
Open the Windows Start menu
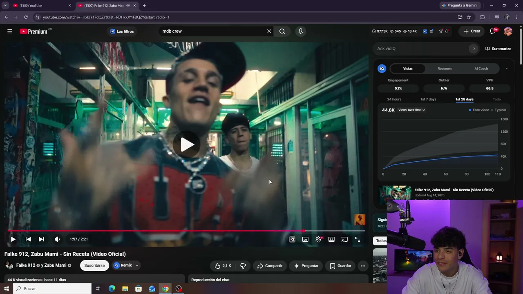[x=7, y=289]
